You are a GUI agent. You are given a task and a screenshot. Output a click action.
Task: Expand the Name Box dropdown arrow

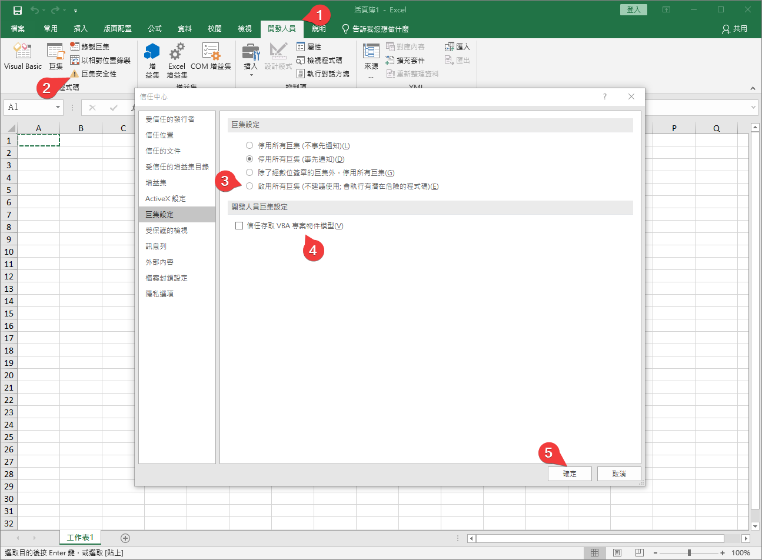point(58,107)
